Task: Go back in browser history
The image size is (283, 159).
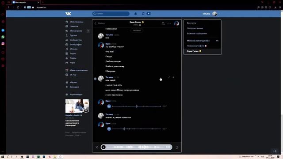Action: click(x=8, y=8)
